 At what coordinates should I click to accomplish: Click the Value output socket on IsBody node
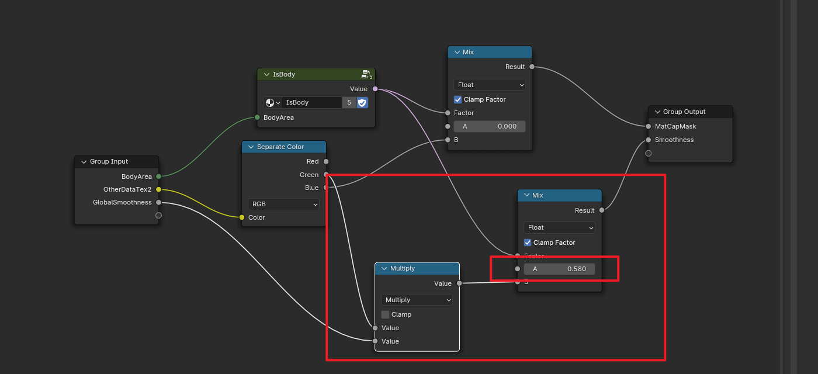tap(375, 89)
